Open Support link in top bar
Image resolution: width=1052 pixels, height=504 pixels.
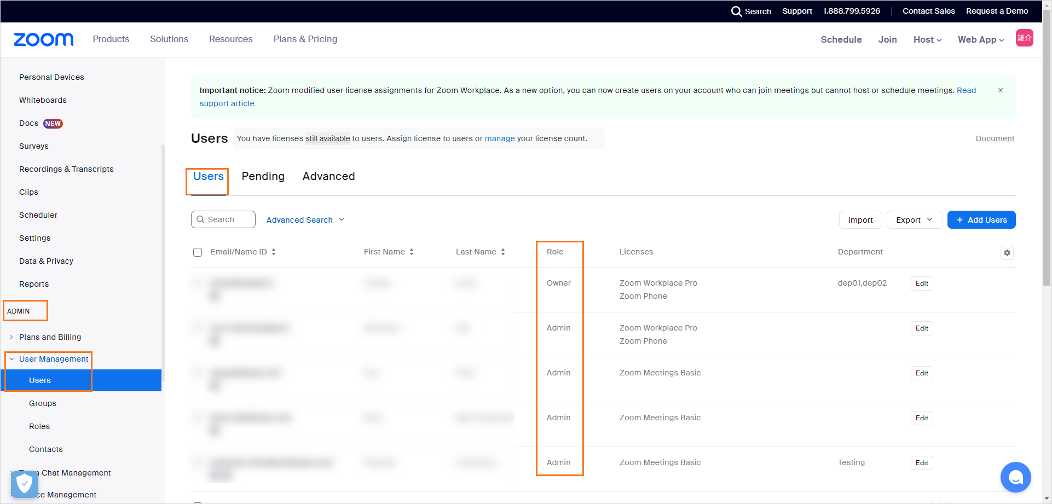(x=797, y=11)
